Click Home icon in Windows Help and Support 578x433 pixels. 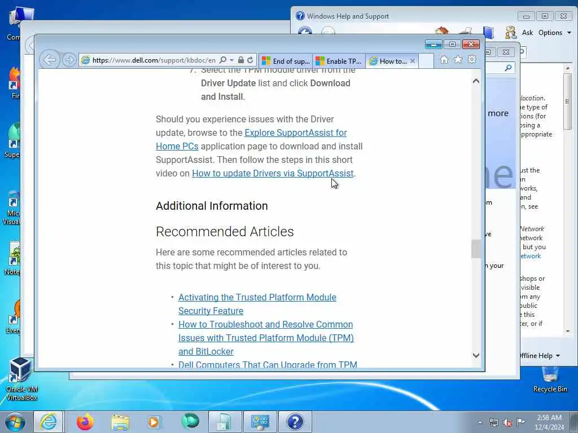pyautogui.click(x=441, y=32)
